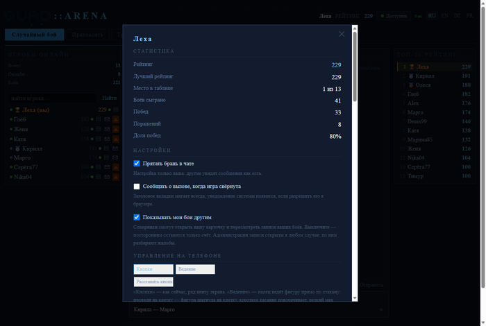The height and width of the screenshot is (326, 486).
Task: Click player name Глеб in online list
Action: (20, 119)
